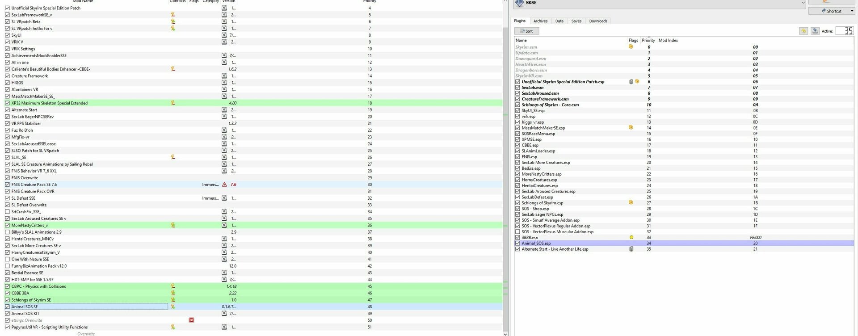Open the Saves tab
Viewport: 858px width, 336px height.
coord(576,21)
